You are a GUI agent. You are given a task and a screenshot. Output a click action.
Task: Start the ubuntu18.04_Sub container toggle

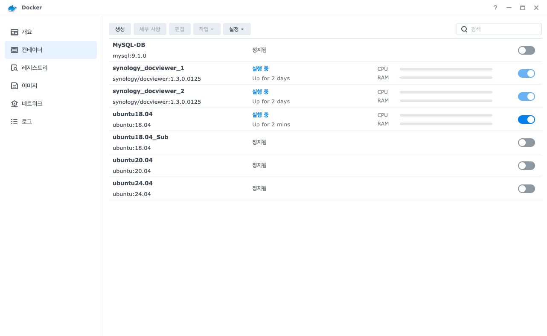(x=527, y=143)
